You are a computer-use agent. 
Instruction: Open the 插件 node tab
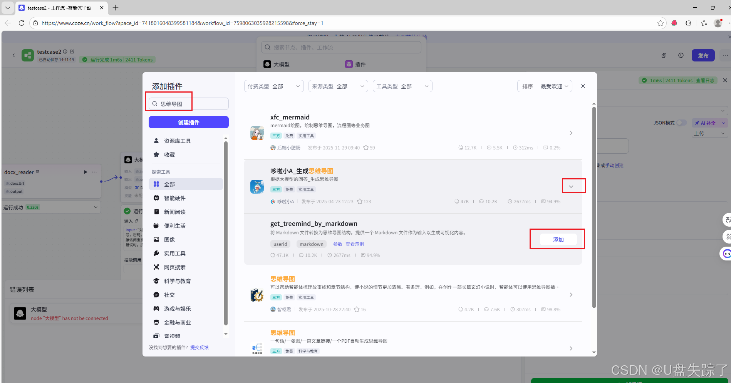click(356, 64)
